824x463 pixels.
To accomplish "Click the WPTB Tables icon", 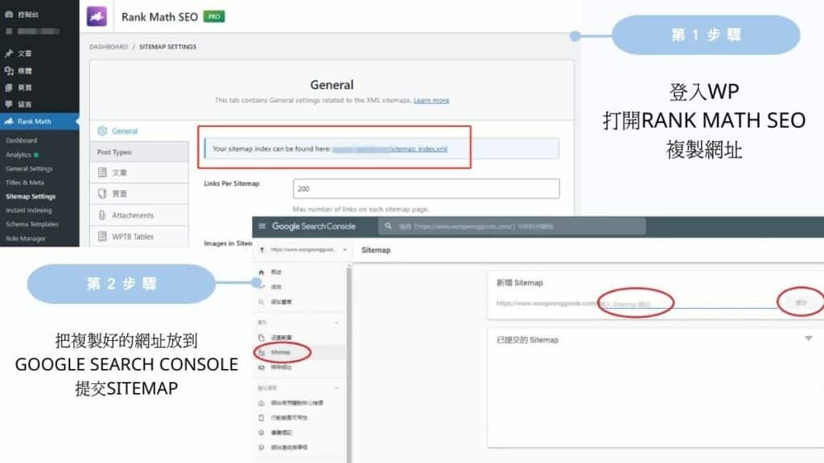I will pyautogui.click(x=102, y=236).
